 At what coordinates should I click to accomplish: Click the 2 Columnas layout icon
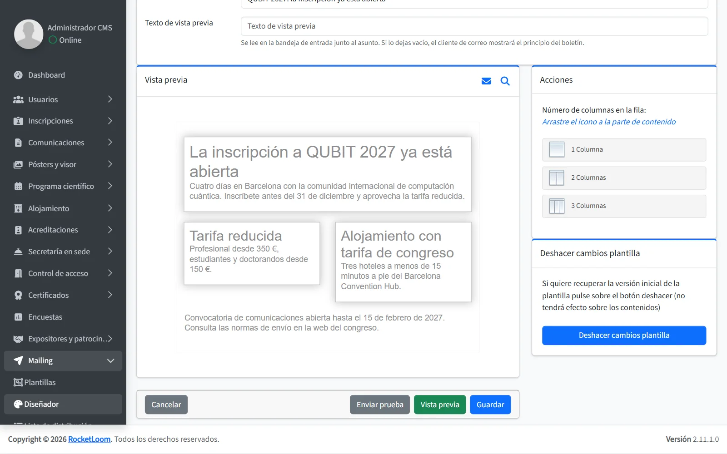(557, 178)
